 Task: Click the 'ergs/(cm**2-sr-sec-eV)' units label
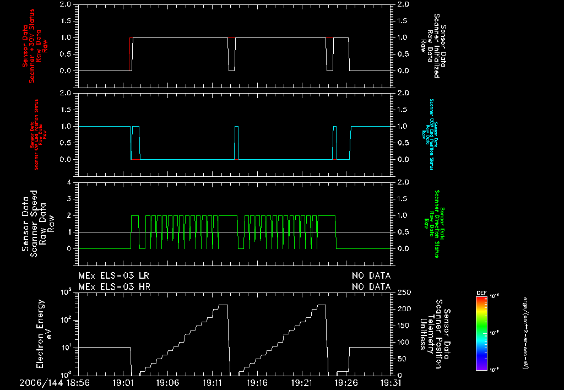(x=525, y=333)
